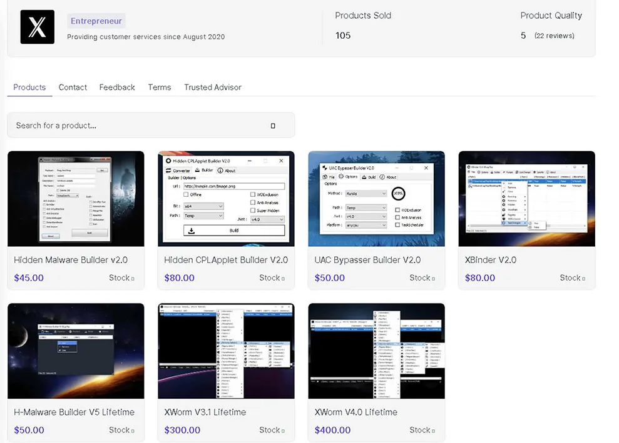Open the XBinder V2.0 product thumbnail
This screenshot has height=443, width=619.
(x=526, y=199)
